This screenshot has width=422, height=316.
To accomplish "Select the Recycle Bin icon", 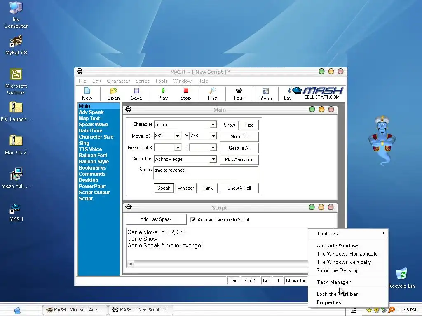I will 401,278.
